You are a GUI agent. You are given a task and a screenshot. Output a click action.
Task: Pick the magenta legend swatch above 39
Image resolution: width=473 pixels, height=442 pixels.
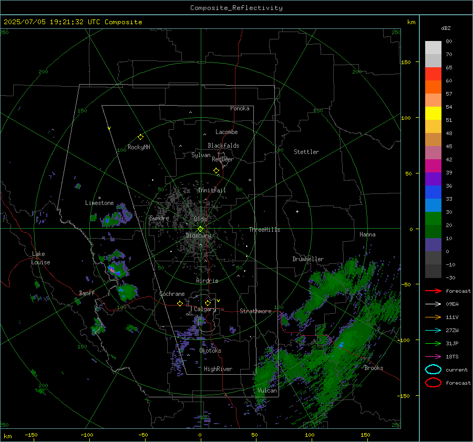[433, 166]
